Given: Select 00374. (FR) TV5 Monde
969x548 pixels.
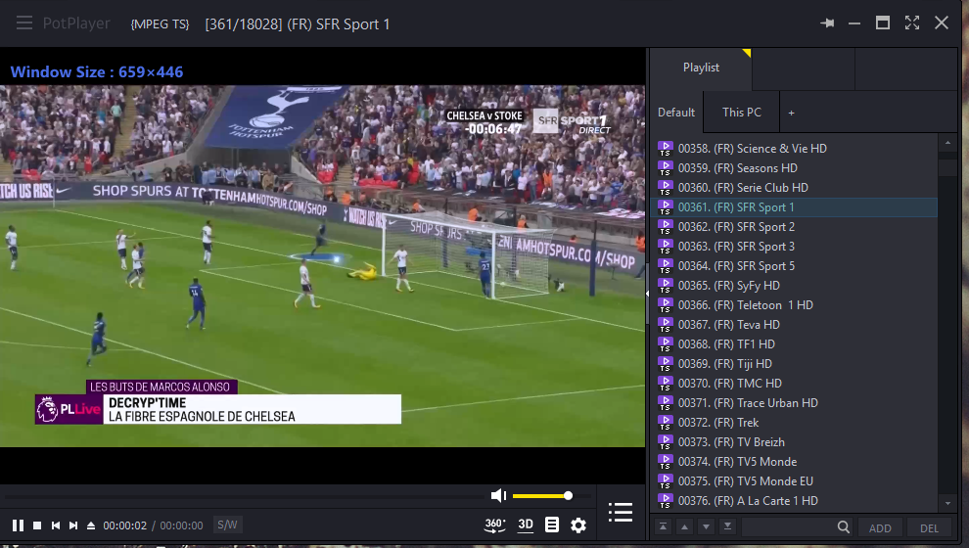Looking at the screenshot, I should pos(794,462).
